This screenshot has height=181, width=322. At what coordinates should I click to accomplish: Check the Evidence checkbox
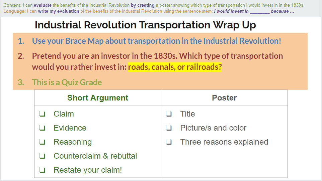[42, 128]
